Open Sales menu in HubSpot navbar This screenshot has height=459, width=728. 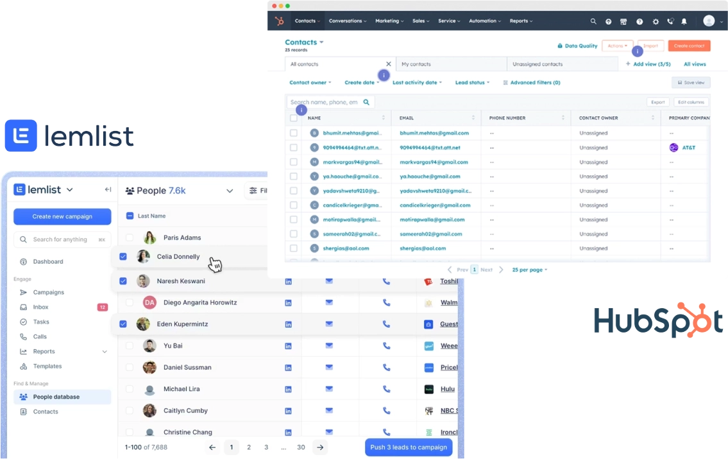coord(421,21)
